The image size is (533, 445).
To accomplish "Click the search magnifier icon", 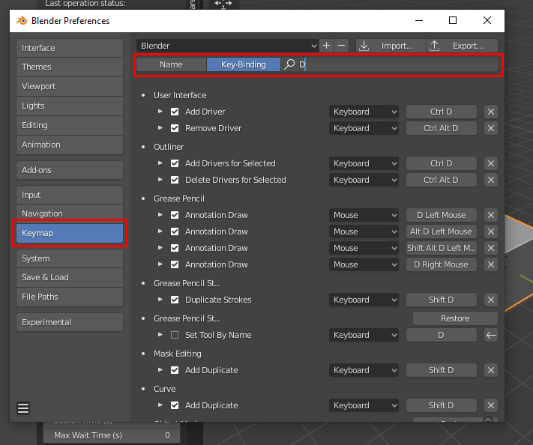I will tap(289, 64).
